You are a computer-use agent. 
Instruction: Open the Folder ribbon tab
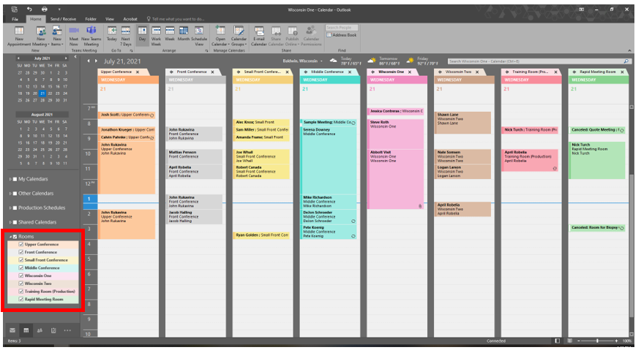click(91, 19)
